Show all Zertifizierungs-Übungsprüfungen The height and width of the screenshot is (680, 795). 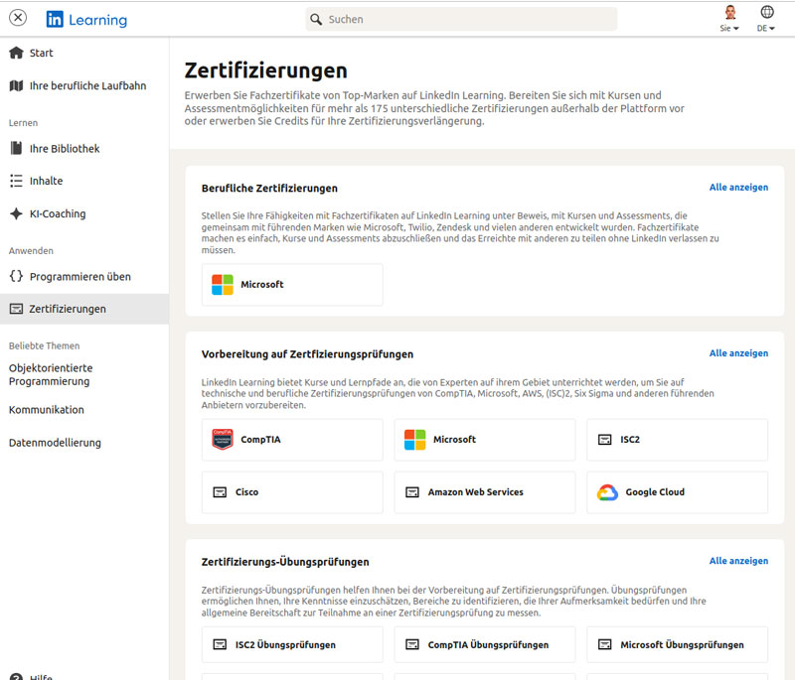(x=738, y=561)
